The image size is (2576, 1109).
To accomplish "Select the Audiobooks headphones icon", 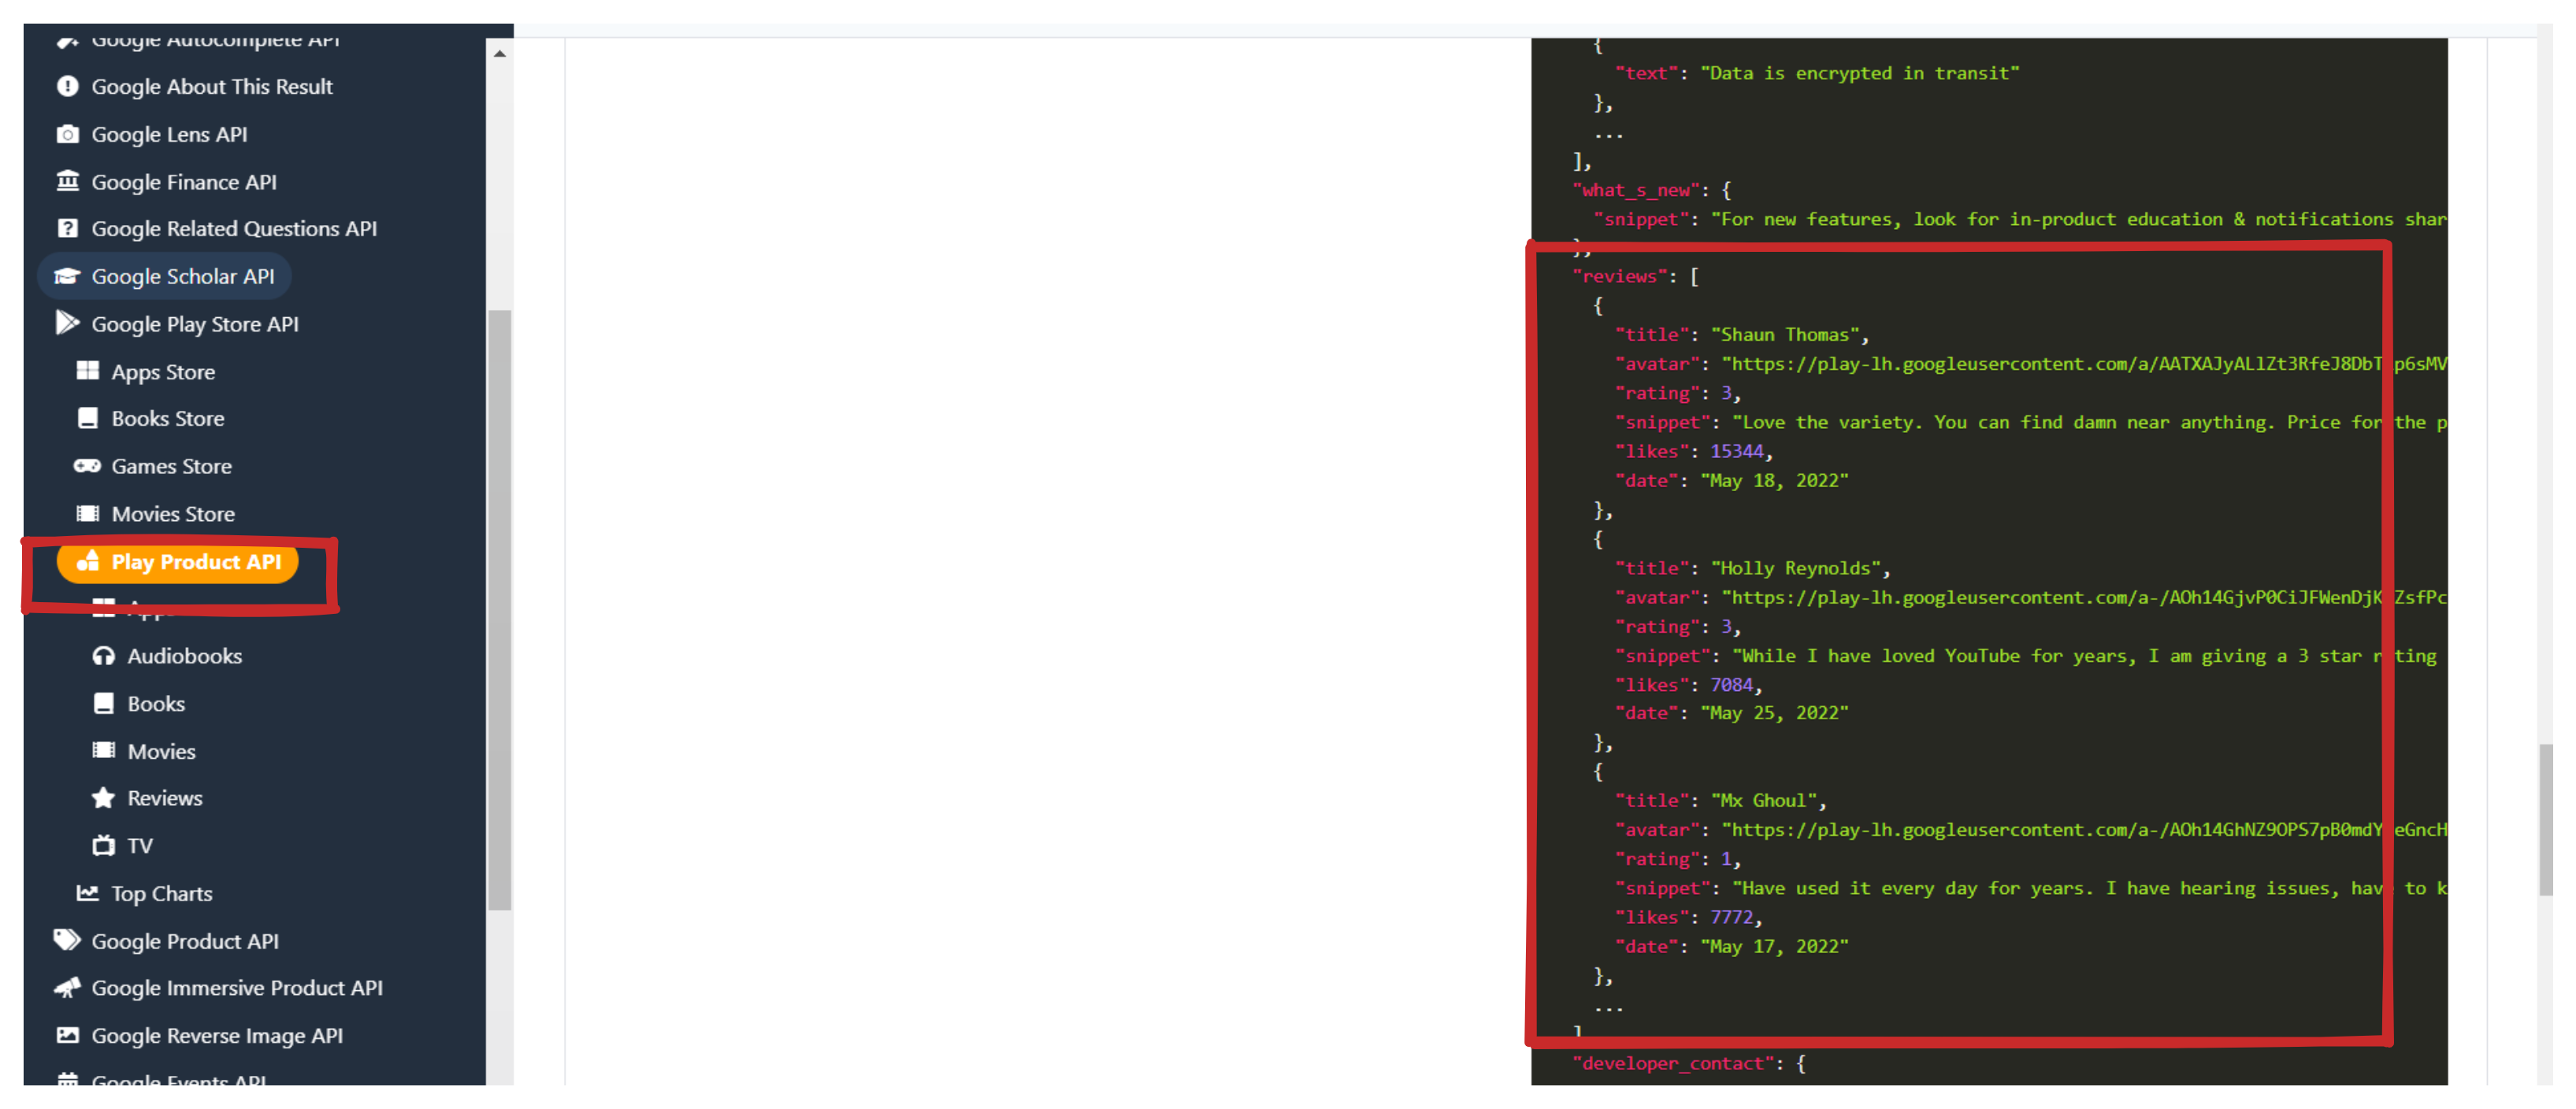I will pyautogui.click(x=104, y=656).
